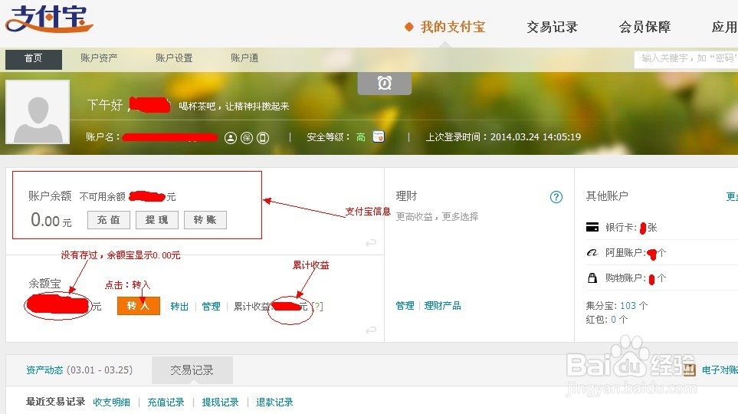The height and width of the screenshot is (414, 738).
Task: Click the 阿里账户 logo icon
Action: [592, 253]
